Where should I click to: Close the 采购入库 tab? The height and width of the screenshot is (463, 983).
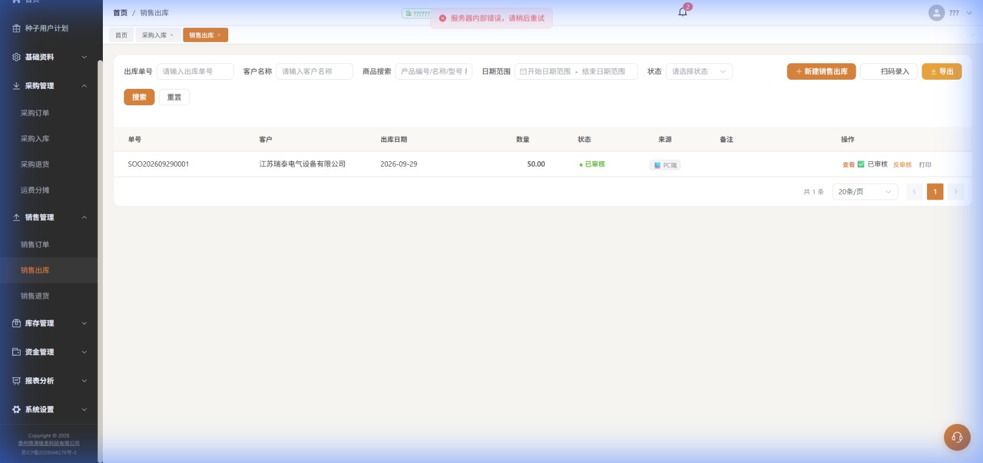click(172, 35)
